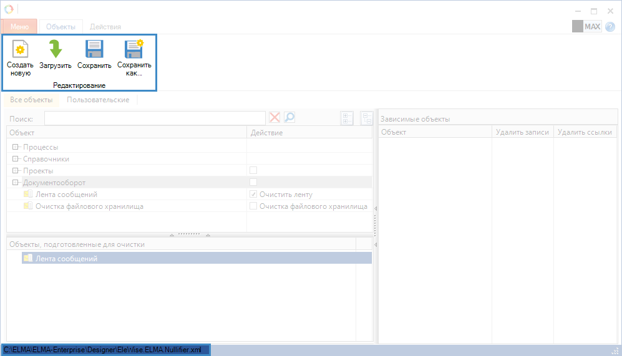
Task: Click the right up-arrow on horizontal splitter
Action: [208, 234]
